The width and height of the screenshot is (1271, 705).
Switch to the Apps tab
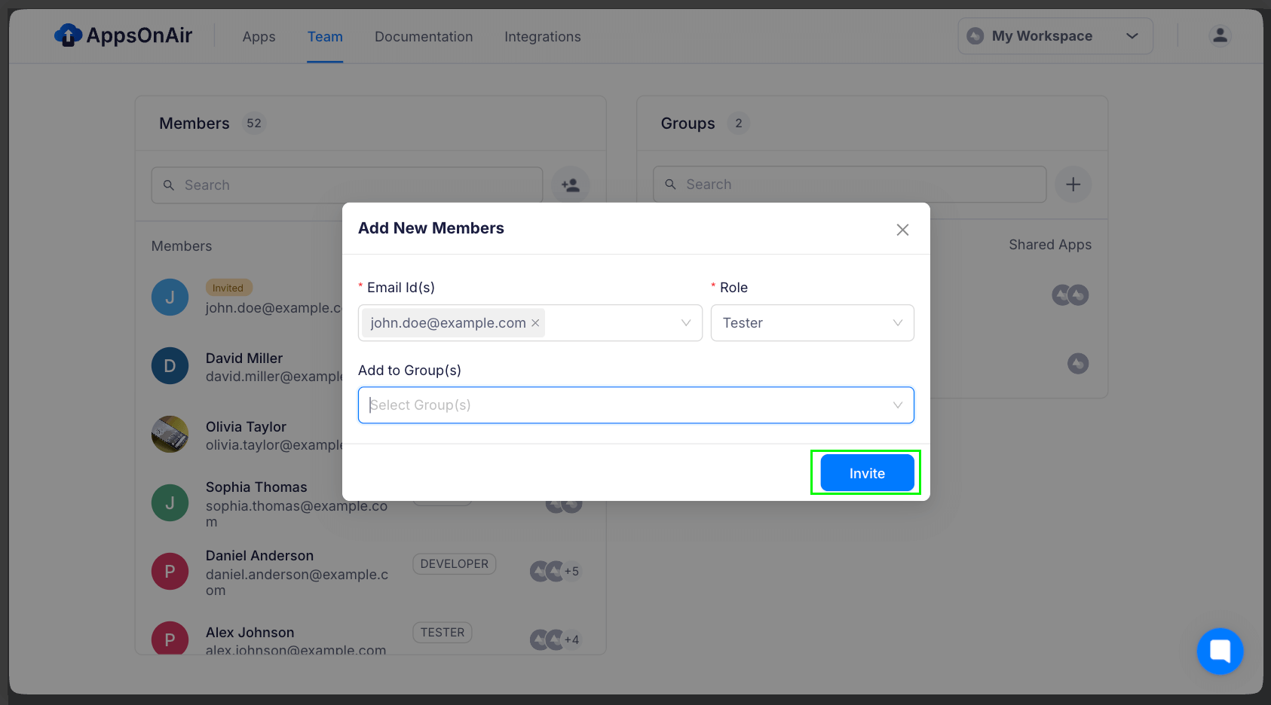point(259,37)
